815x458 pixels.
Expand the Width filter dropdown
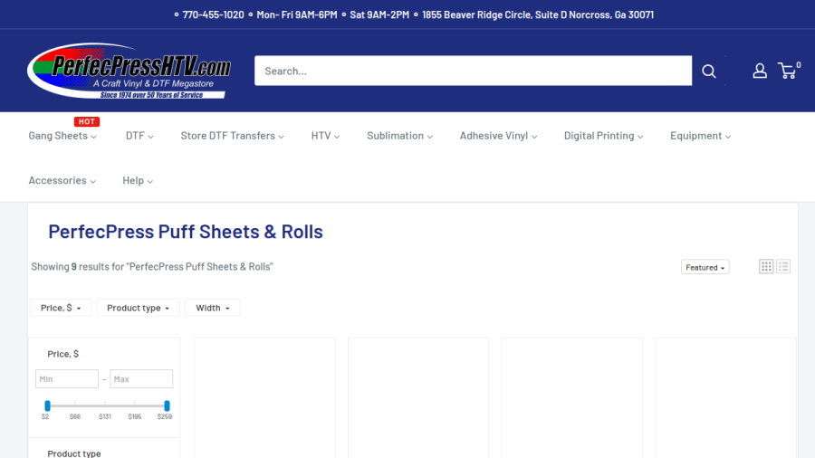212,308
